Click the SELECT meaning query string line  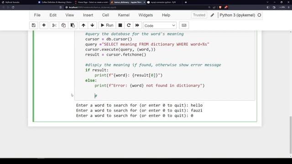(147, 44)
